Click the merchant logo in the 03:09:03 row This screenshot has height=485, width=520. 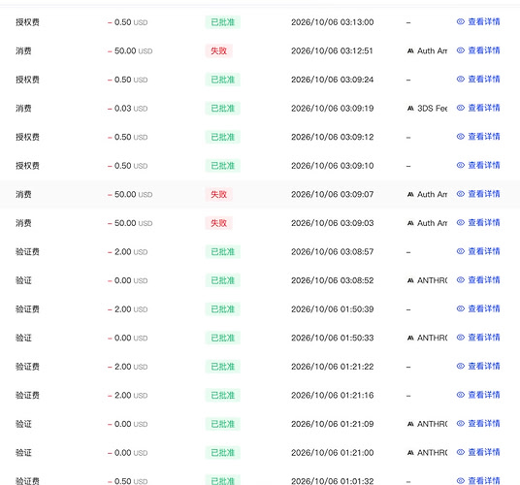(410, 223)
